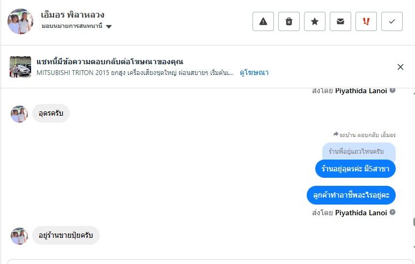Mark conversation done with checkmark icon
This screenshot has width=415, height=264.
coord(392,21)
